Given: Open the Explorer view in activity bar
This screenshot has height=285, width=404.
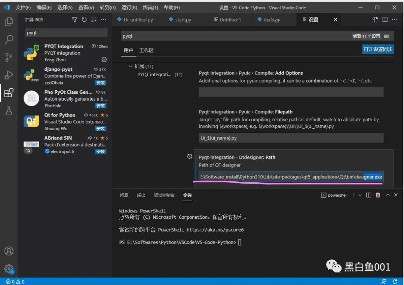Looking at the screenshot, I should point(9,22).
